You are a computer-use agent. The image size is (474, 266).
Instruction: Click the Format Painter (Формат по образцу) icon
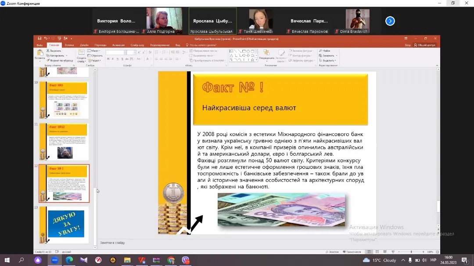pyautogui.click(x=49, y=60)
